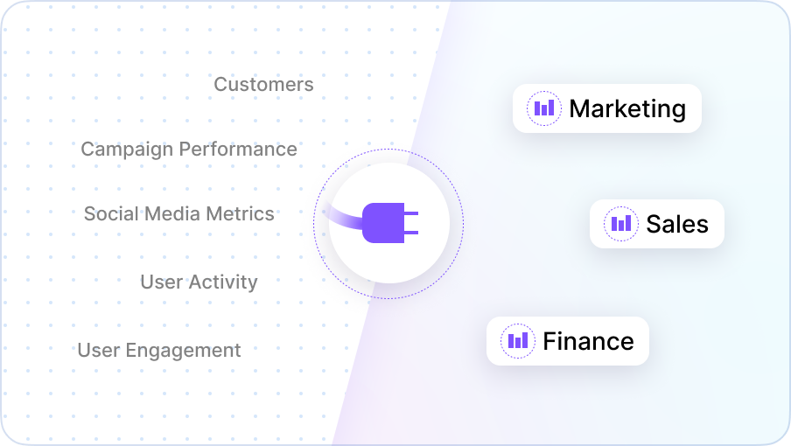
Task: Open the Finance label text
Action: [588, 341]
